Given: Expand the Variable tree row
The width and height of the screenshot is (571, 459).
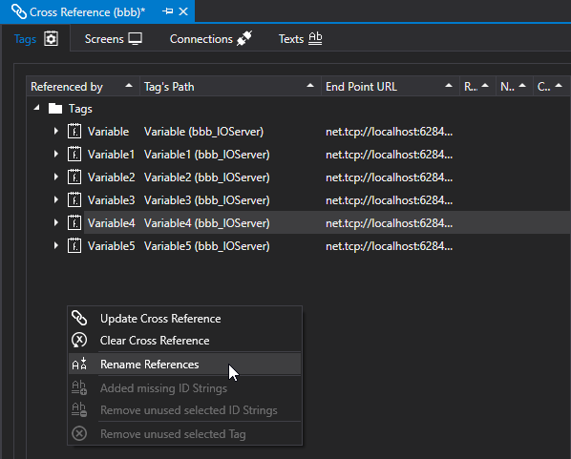Looking at the screenshot, I should 55,131.
